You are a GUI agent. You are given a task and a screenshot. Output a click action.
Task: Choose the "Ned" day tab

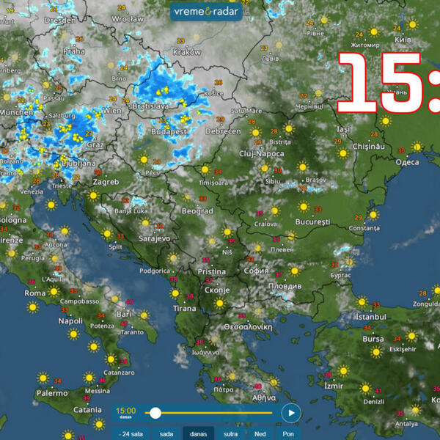[260, 433]
